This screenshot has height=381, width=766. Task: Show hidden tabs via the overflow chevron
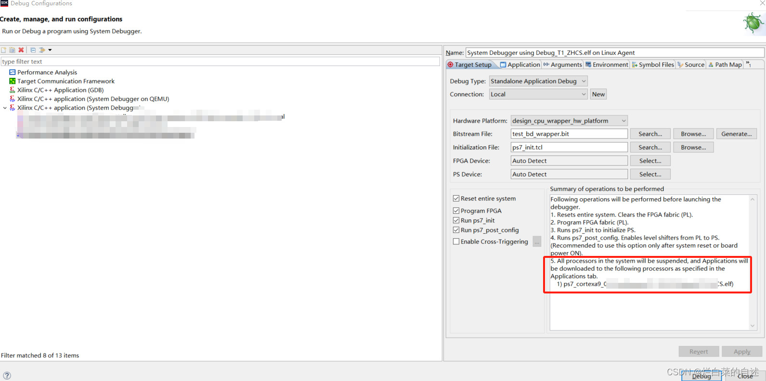[749, 63]
